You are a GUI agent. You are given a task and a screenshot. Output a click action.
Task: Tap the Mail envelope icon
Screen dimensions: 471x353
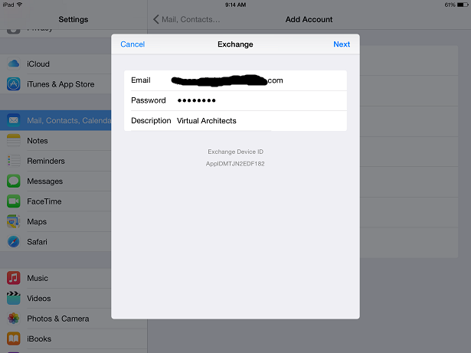tap(14, 120)
